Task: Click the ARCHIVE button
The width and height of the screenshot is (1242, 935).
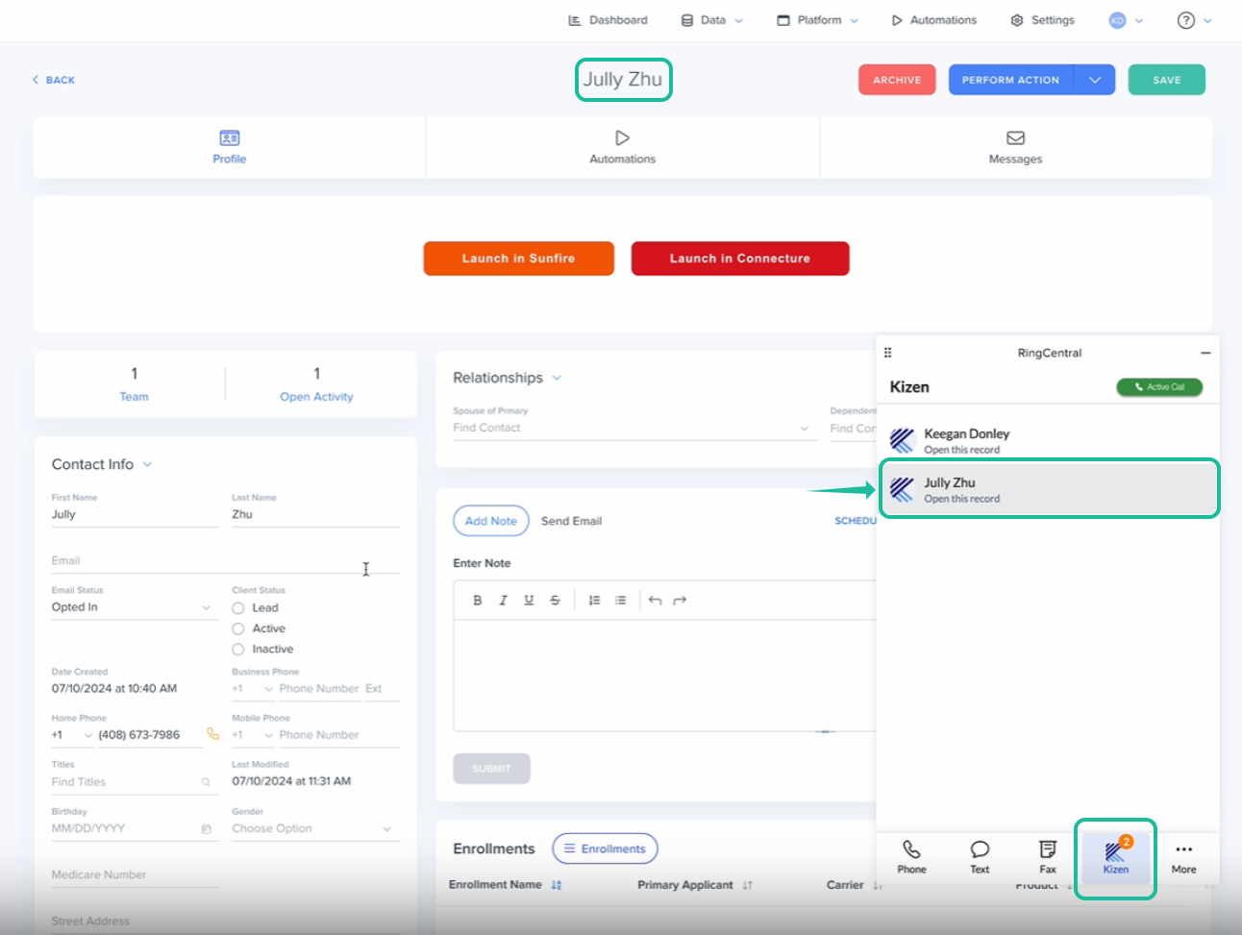Action: (x=897, y=80)
